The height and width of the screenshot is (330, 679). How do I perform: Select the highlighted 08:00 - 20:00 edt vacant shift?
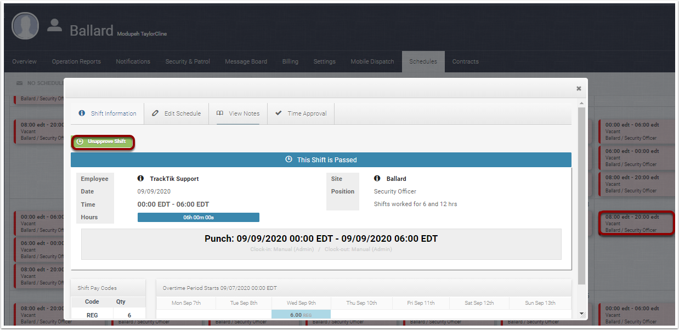click(636, 223)
